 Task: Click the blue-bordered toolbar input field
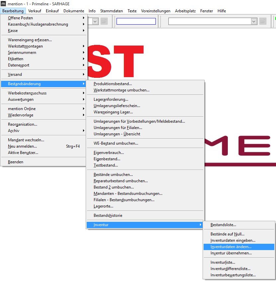pyautogui.click(x=136, y=21)
